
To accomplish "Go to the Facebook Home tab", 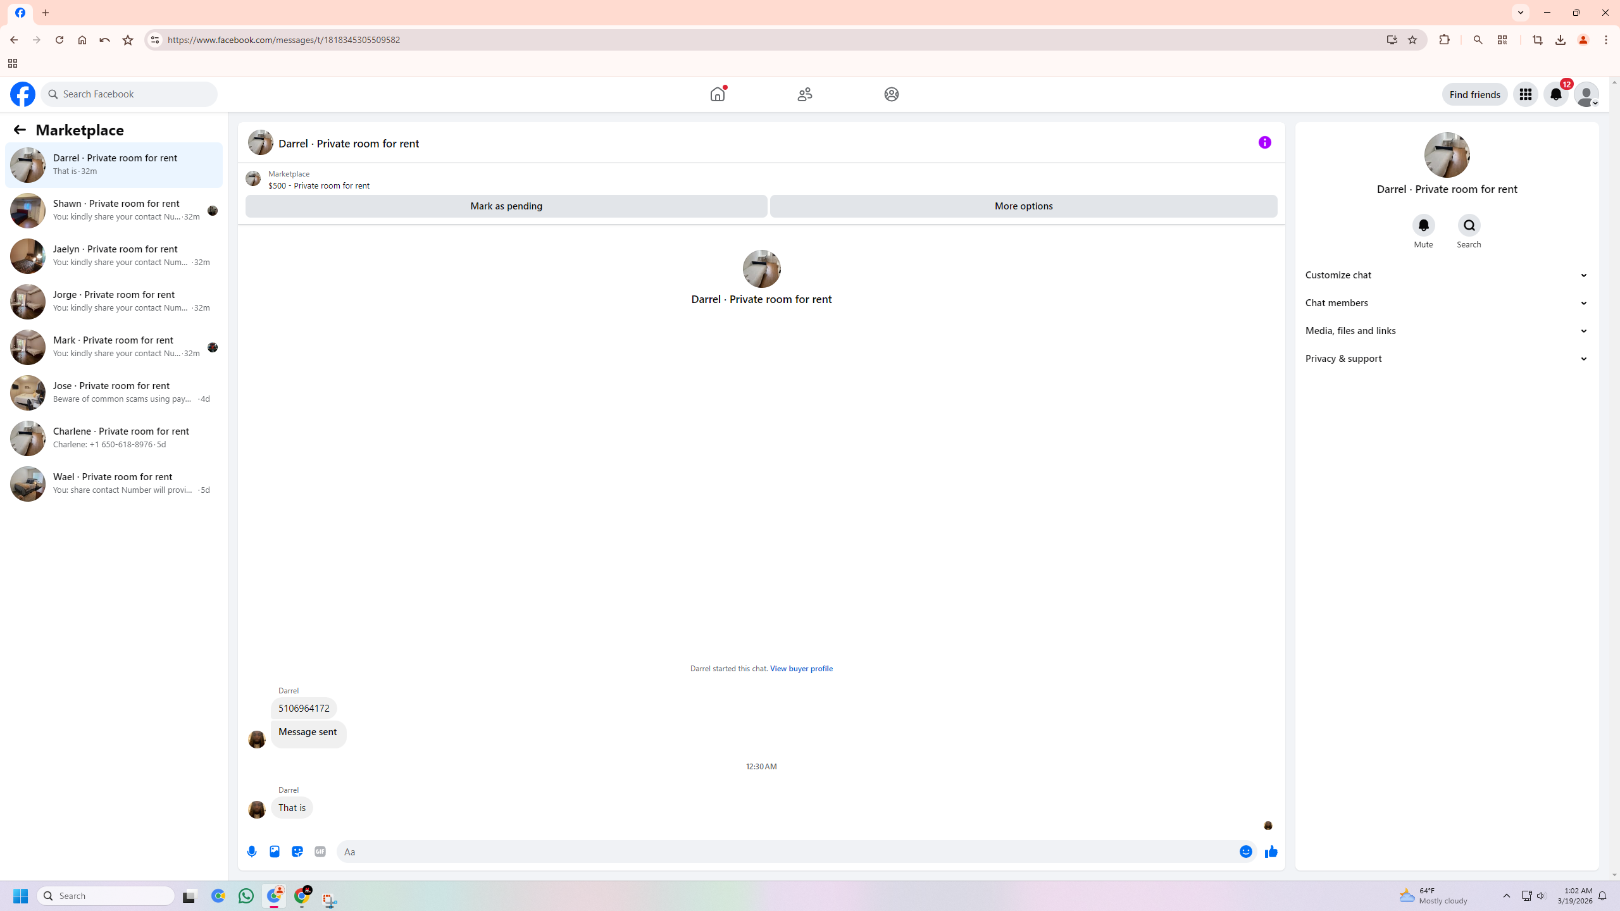I will click(x=717, y=94).
